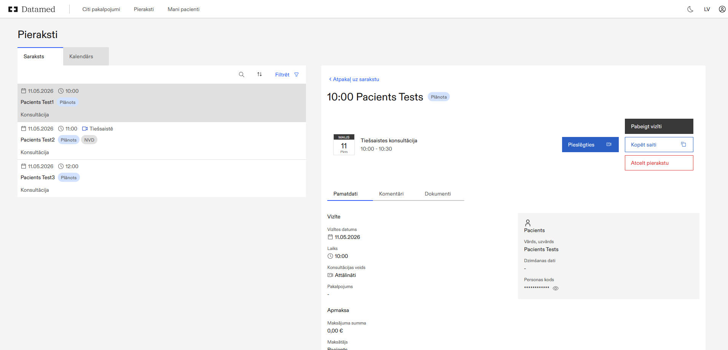Click the Vizītes datums calendar icon
Screen dimensions: 728x350
(330, 237)
